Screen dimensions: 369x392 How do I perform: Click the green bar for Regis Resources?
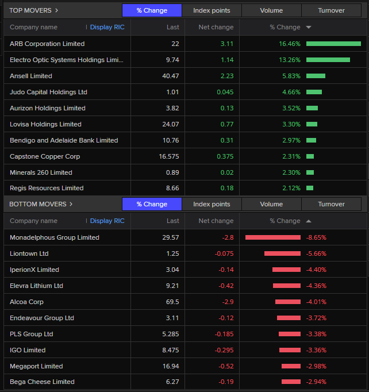pyautogui.click(x=310, y=188)
